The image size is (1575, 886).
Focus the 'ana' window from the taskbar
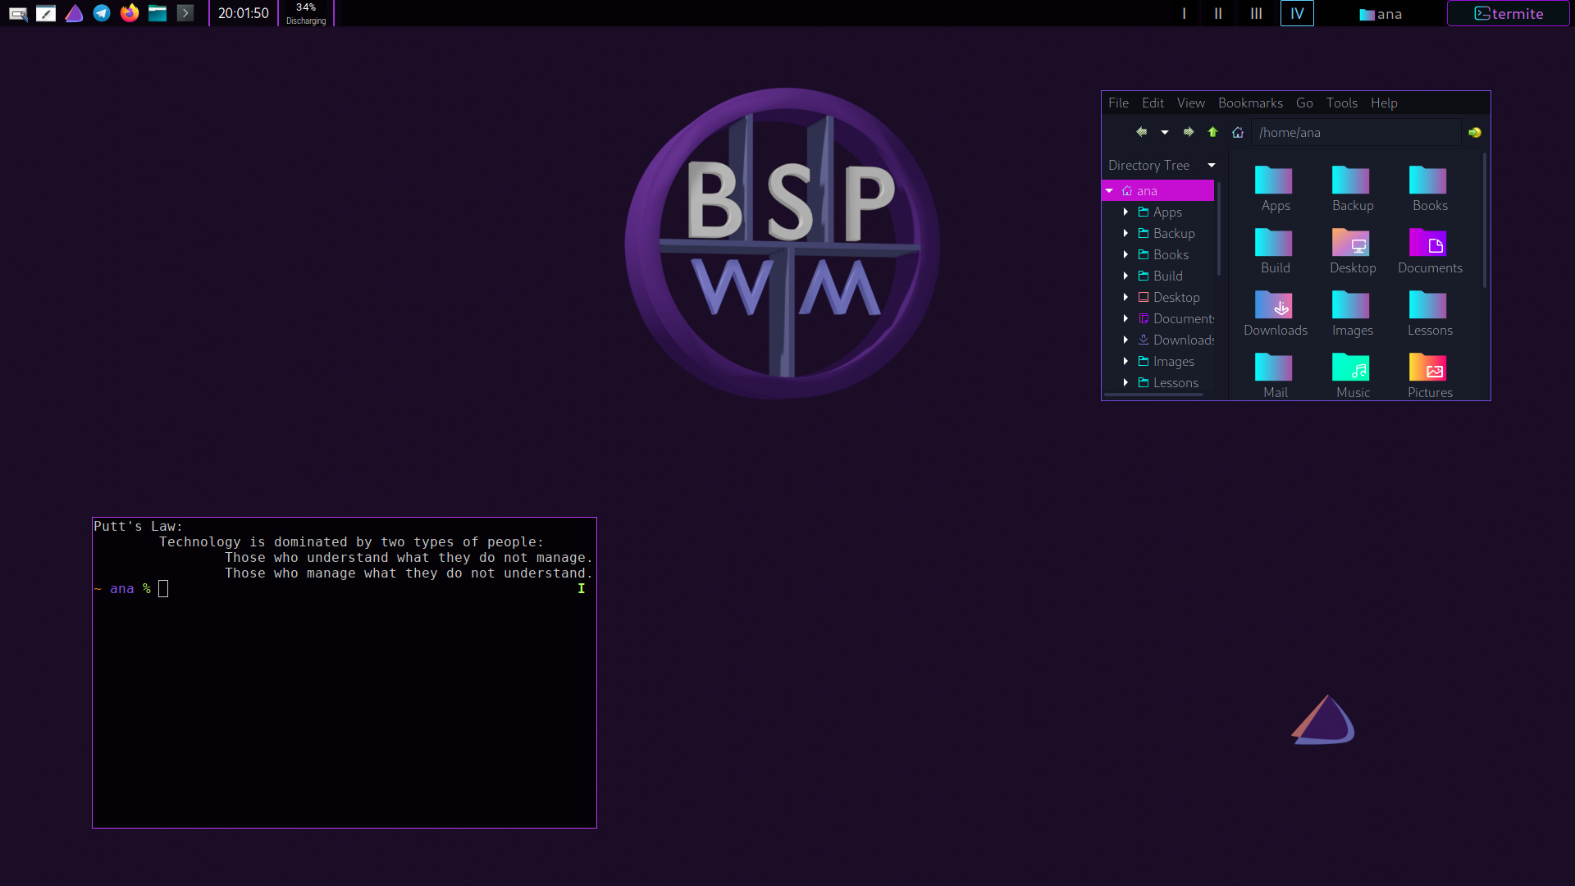pyautogui.click(x=1381, y=14)
